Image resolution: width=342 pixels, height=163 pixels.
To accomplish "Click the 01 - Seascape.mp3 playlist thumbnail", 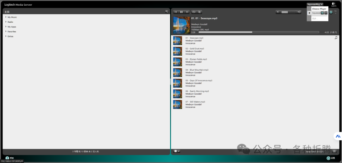I will [178, 41].
